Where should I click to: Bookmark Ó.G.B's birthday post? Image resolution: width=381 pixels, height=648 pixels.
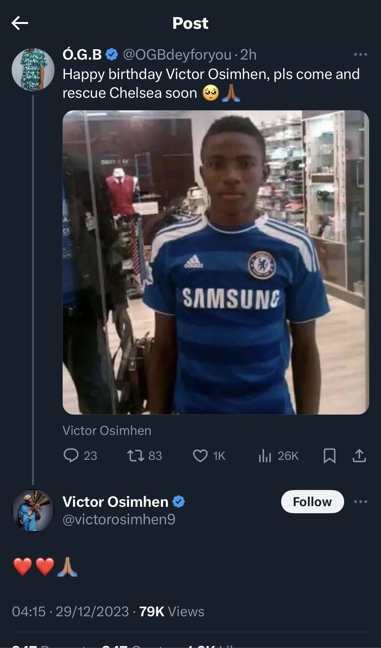coord(329,455)
